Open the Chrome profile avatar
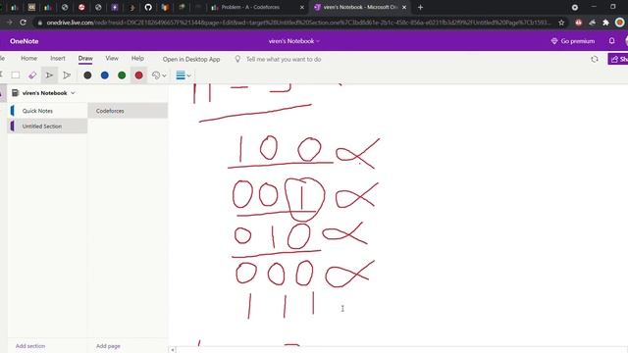 [620, 23]
